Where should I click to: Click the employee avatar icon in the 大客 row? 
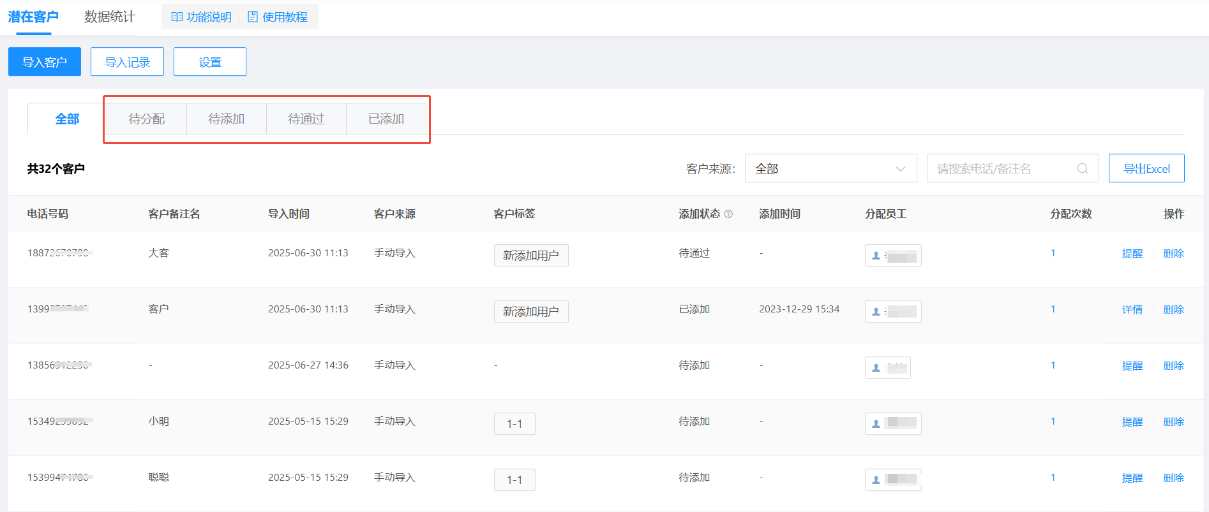(876, 256)
